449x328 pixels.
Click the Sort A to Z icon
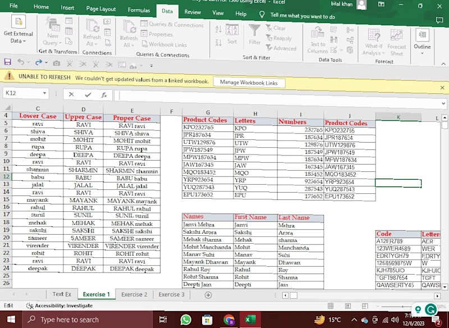tap(218, 29)
